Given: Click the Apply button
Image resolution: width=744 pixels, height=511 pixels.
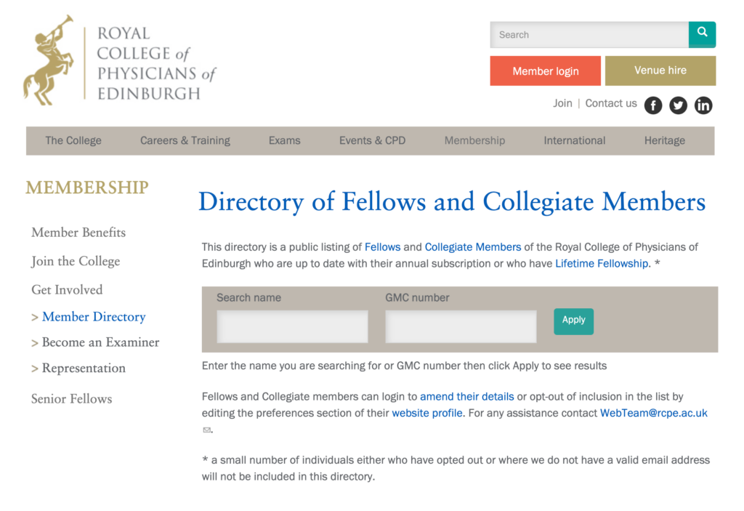Looking at the screenshot, I should pyautogui.click(x=573, y=321).
